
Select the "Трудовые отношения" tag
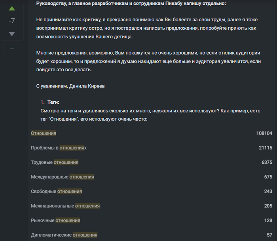click(x=55, y=162)
